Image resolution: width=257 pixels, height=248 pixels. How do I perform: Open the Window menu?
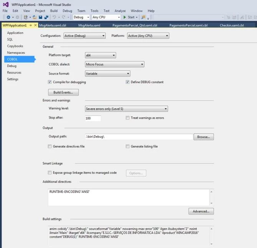pos(137,11)
